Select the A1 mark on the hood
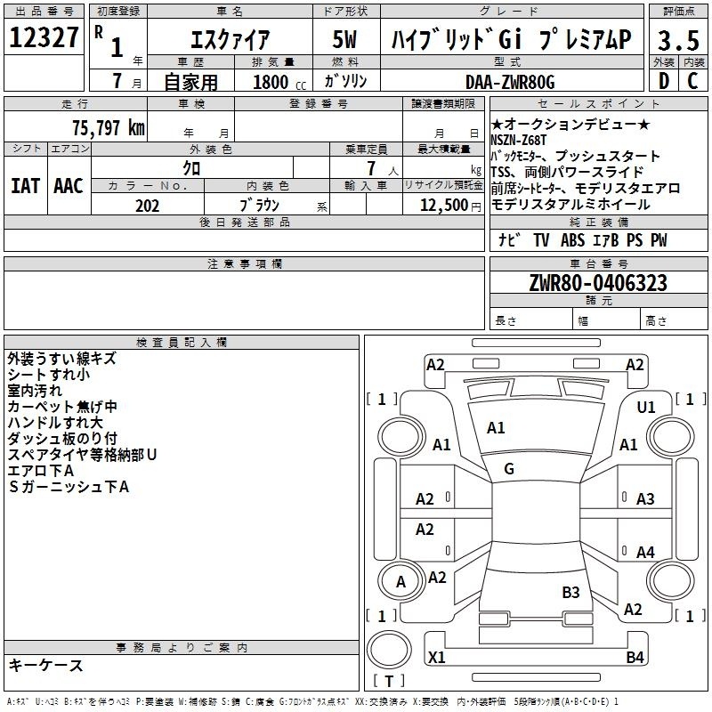The image size is (712, 712). pyautogui.click(x=496, y=428)
